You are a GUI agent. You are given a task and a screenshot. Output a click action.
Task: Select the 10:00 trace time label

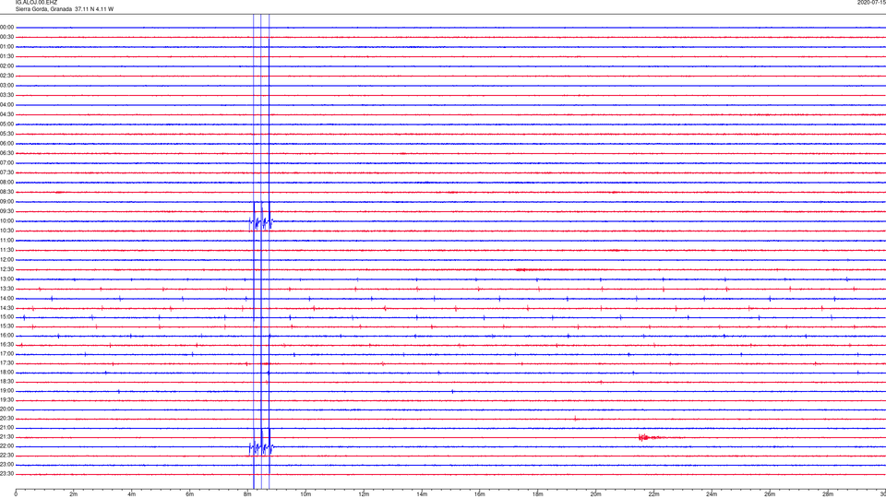(x=7, y=221)
